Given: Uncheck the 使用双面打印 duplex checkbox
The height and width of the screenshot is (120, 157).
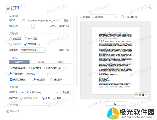Looking at the screenshot, I should click(x=11, y=80).
